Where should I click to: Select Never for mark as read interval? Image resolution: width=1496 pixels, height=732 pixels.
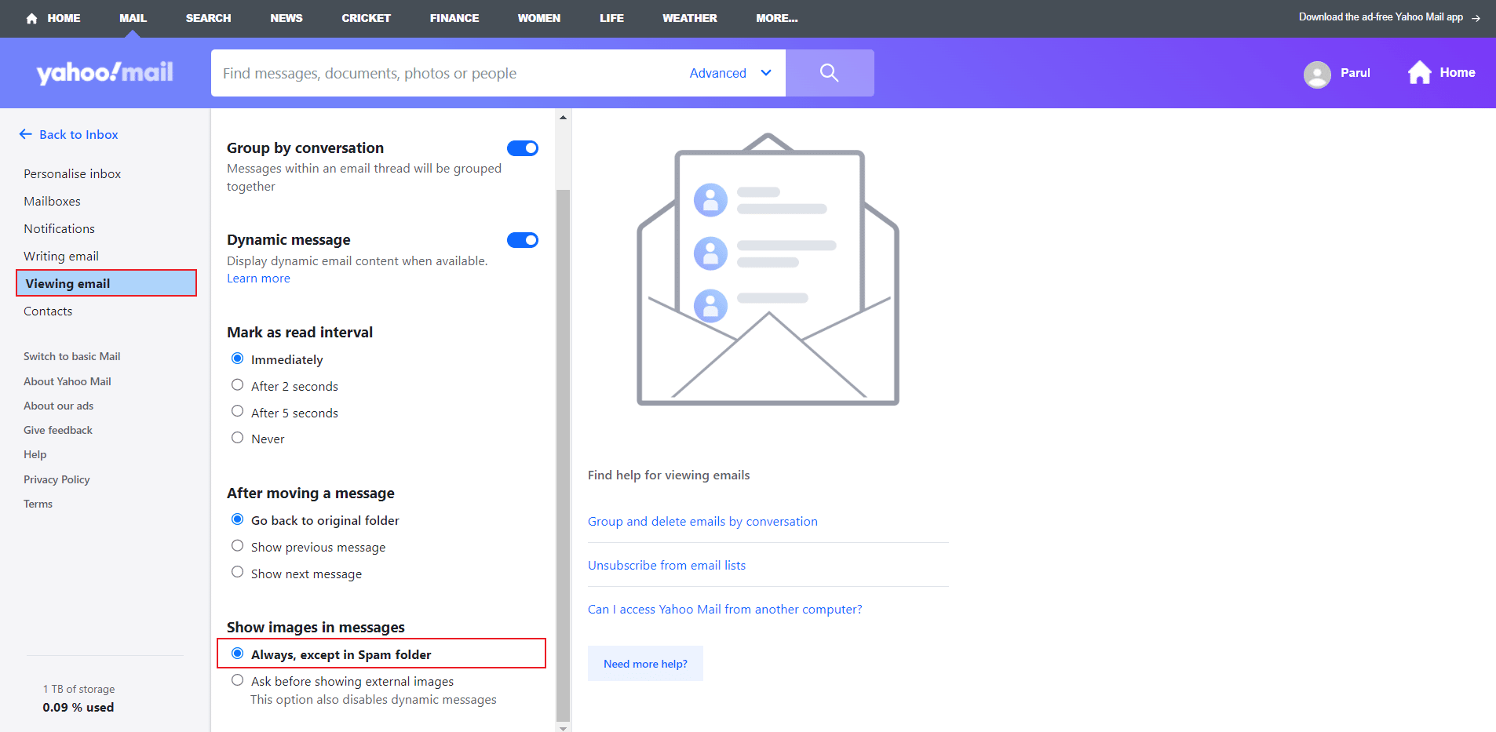pos(237,438)
